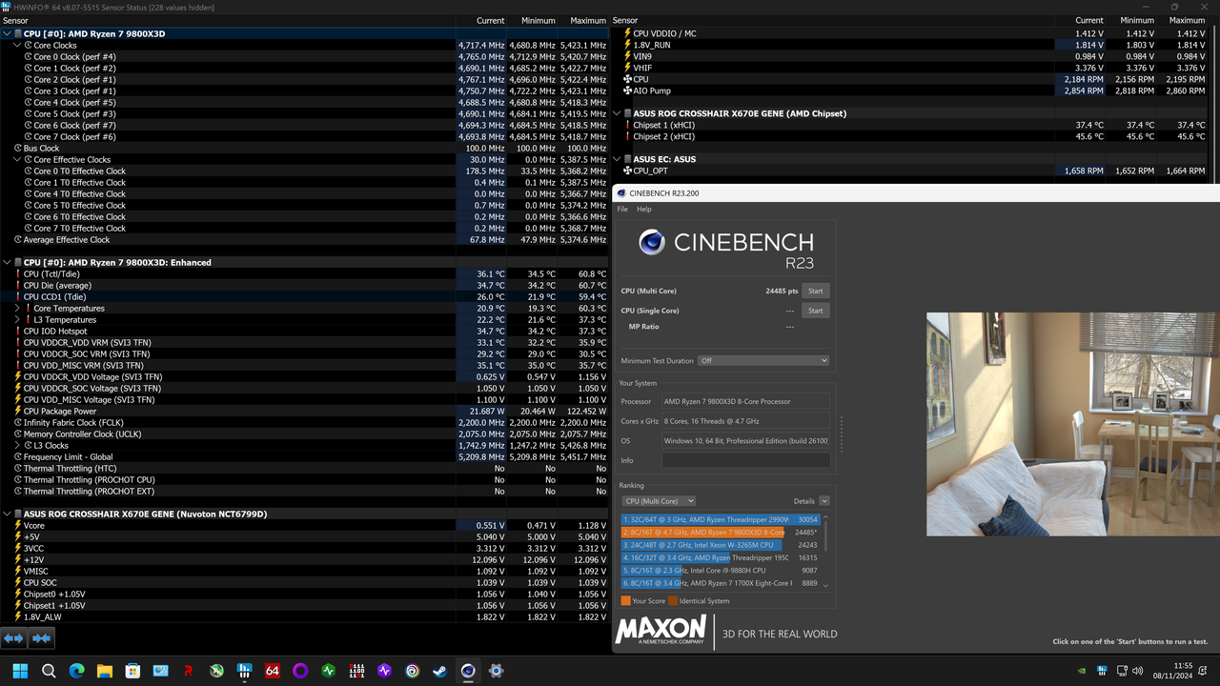Select the Frequency Limit - Global row
This screenshot has height=686, width=1220.
(x=304, y=457)
